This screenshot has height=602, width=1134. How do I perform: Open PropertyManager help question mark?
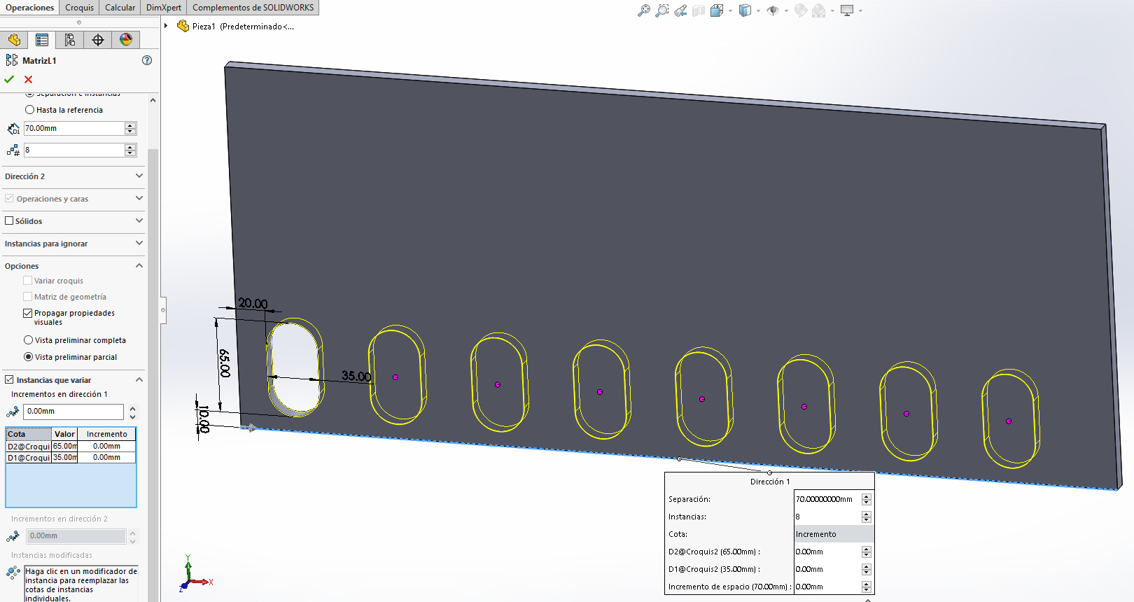click(147, 60)
